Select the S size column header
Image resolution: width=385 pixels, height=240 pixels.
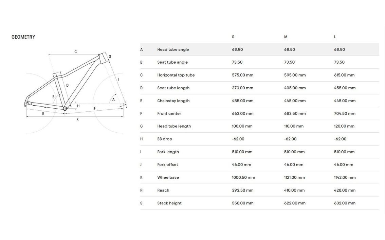click(x=233, y=37)
